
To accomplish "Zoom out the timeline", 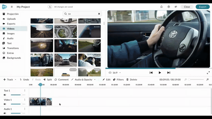I will [185, 80].
